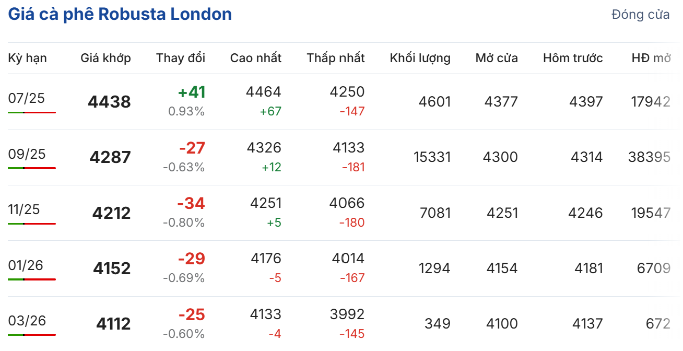Select the "Giá khớp" column header
The width and height of the screenshot is (683, 351).
105,58
